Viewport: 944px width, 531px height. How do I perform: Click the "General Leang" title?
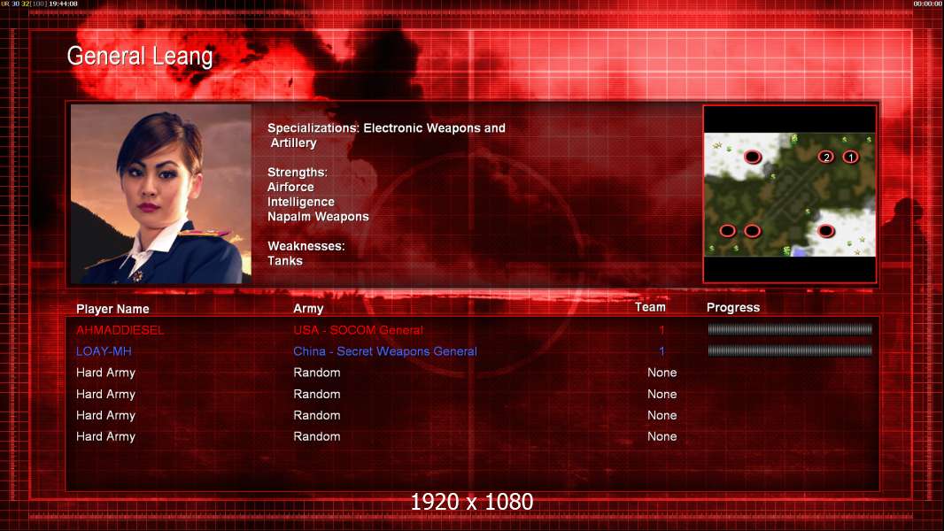coord(140,57)
